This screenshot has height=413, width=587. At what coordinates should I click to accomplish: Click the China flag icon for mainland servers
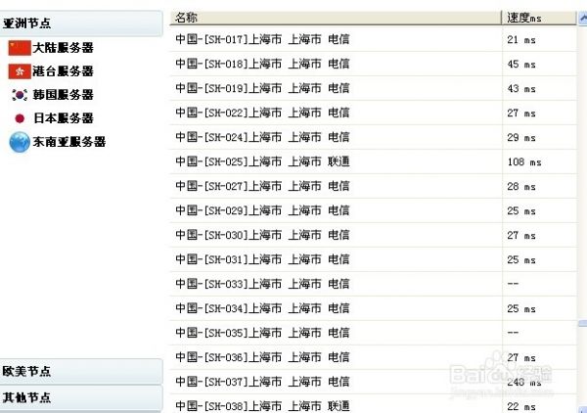[20, 47]
